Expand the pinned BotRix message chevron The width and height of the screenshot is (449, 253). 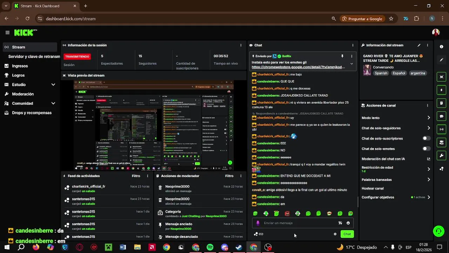point(351,64)
